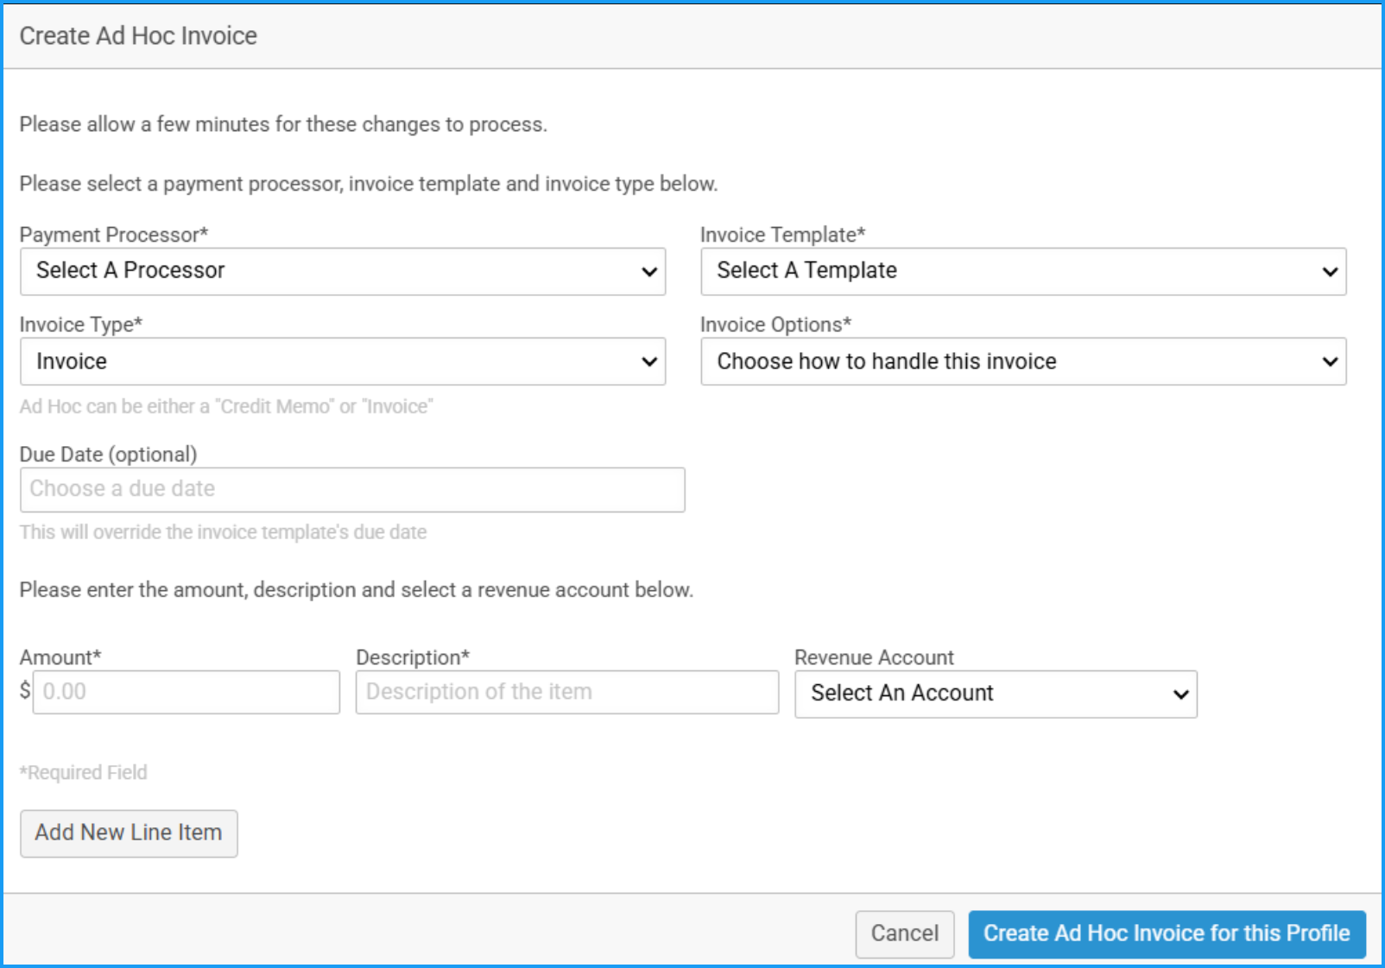The height and width of the screenshot is (968, 1385).
Task: Click the chevron arrow in Invoice Template field
Action: click(1330, 272)
